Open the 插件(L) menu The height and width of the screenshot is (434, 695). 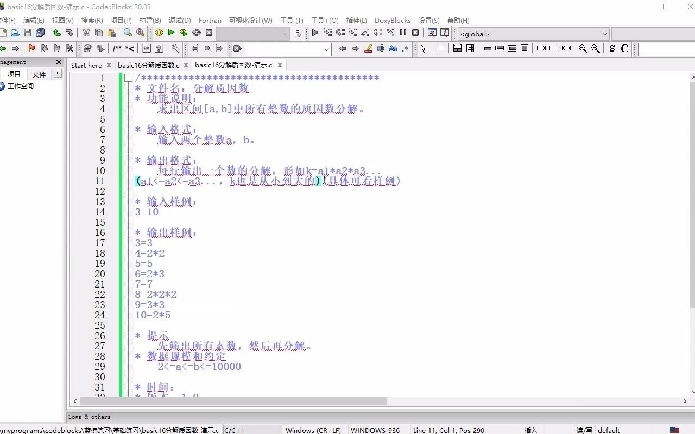[357, 20]
